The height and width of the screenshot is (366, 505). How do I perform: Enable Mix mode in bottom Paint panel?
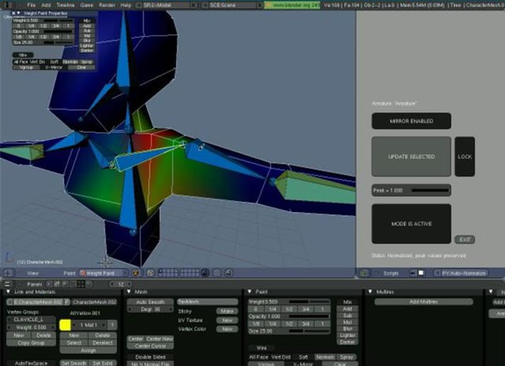pos(347,302)
